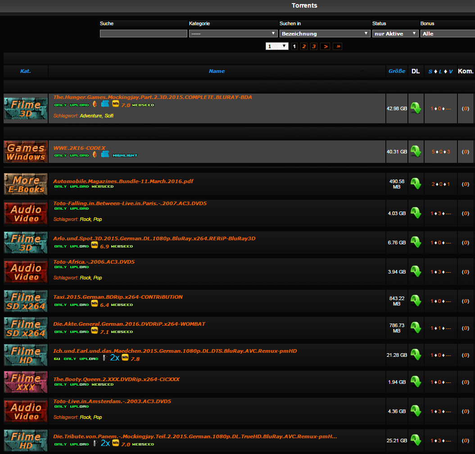The height and width of the screenshot is (454, 475).
Task: Open Toto-Africa.-.2006.AC3.DVD5 details
Action: [94, 262]
